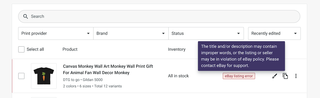Click the black carrot t-shirt thumbnail

pos(44,76)
